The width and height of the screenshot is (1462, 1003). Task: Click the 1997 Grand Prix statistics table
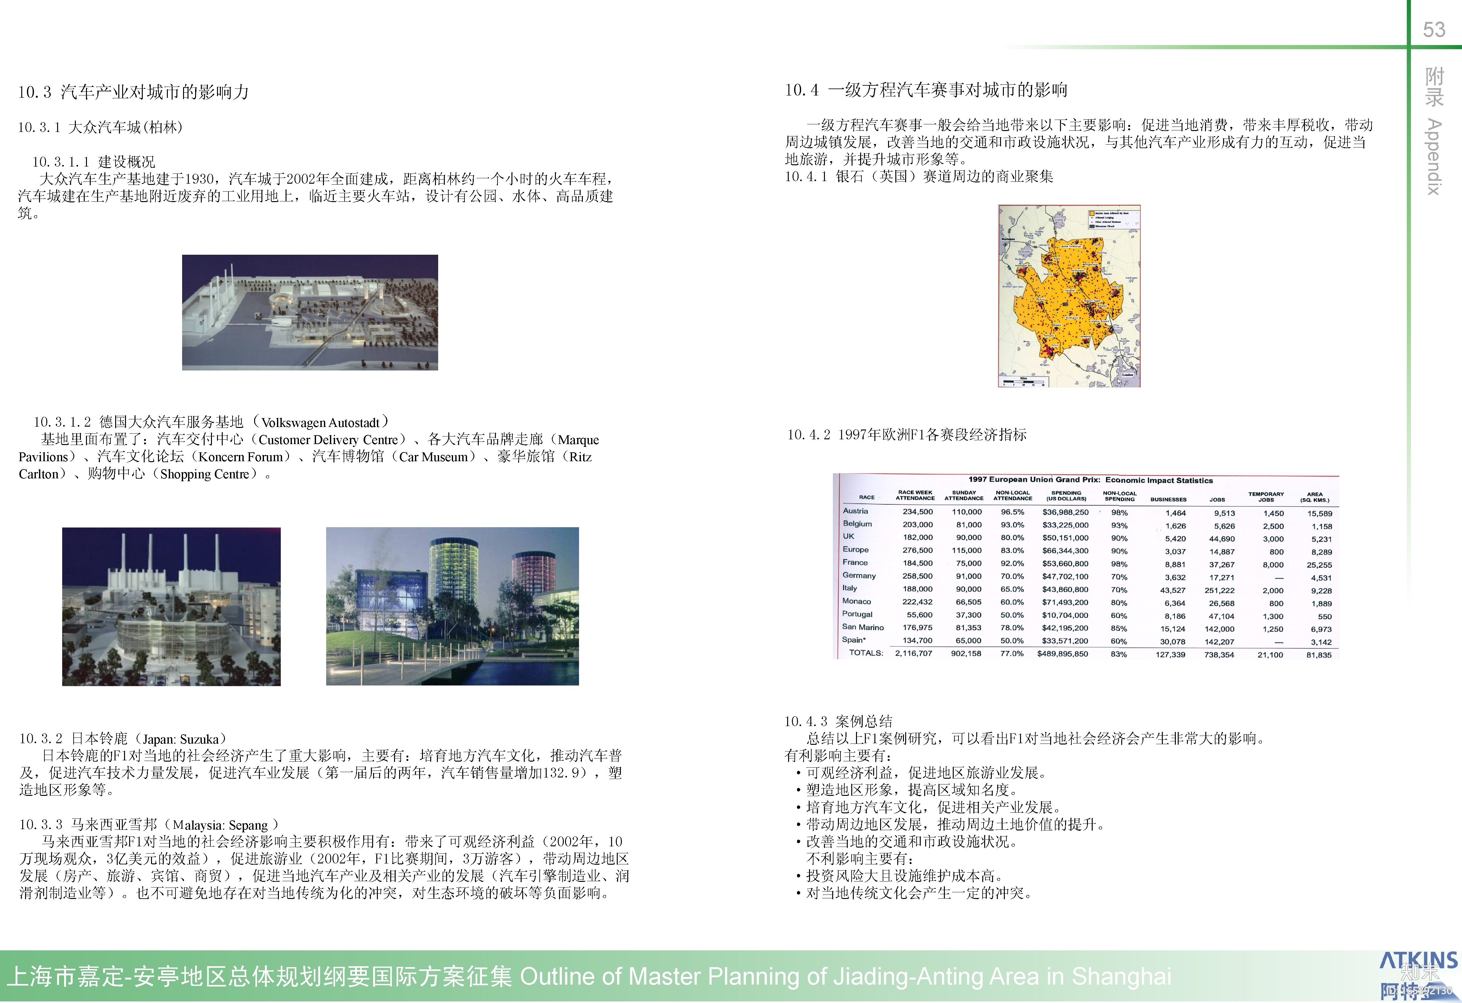(1085, 566)
